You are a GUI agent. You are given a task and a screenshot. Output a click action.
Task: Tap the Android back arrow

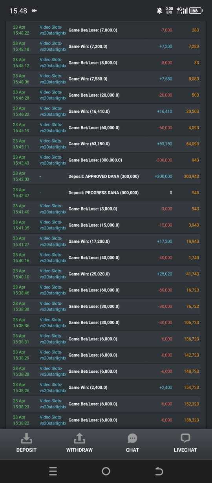click(x=159, y=471)
